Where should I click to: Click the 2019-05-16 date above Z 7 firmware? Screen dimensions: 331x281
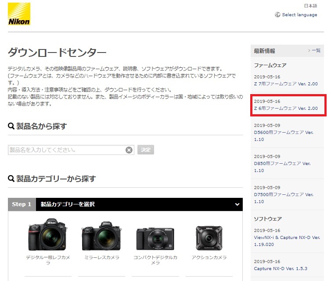click(x=267, y=77)
